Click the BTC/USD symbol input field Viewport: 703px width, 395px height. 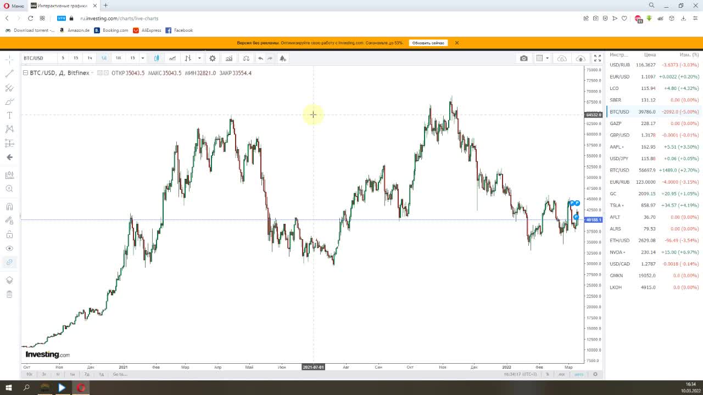(38, 58)
